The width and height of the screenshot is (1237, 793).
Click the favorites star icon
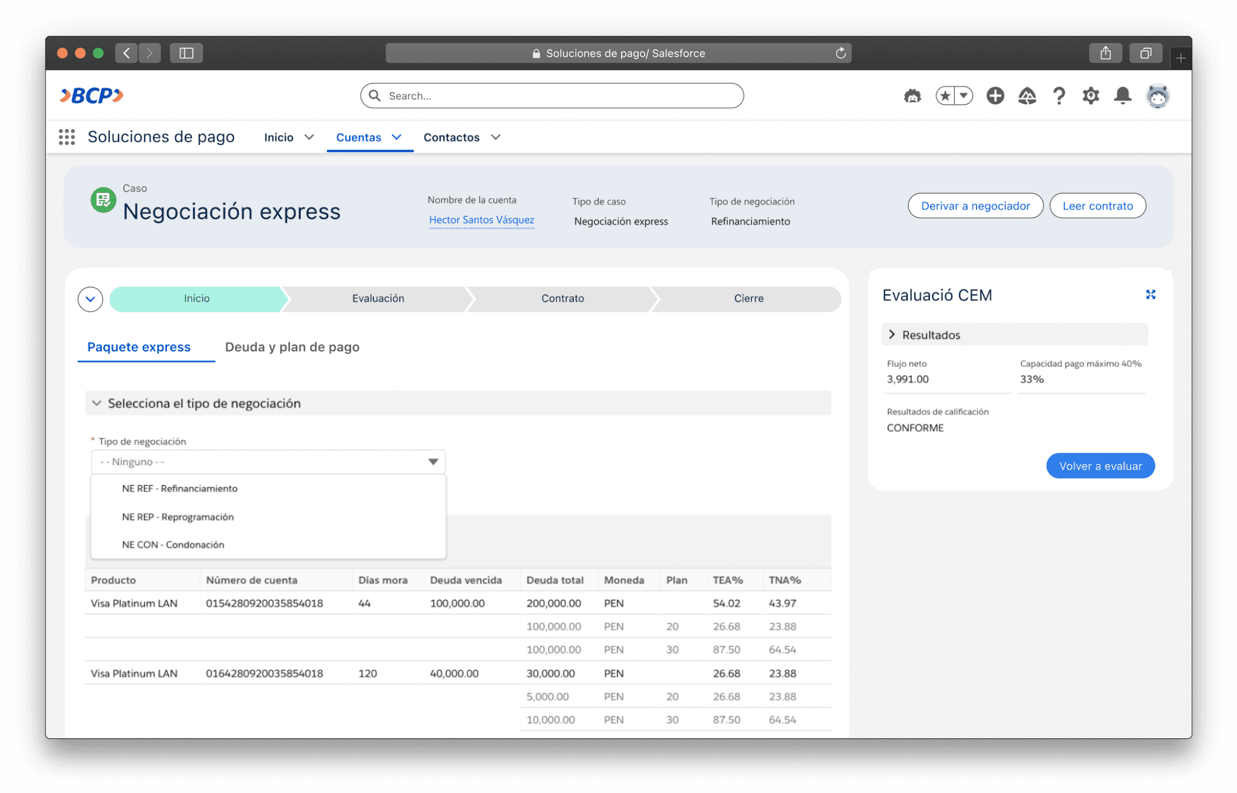[946, 95]
